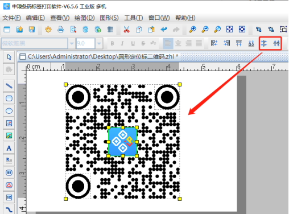Open document settings via the gear icon
The height and width of the screenshot is (214, 289).
point(48,30)
